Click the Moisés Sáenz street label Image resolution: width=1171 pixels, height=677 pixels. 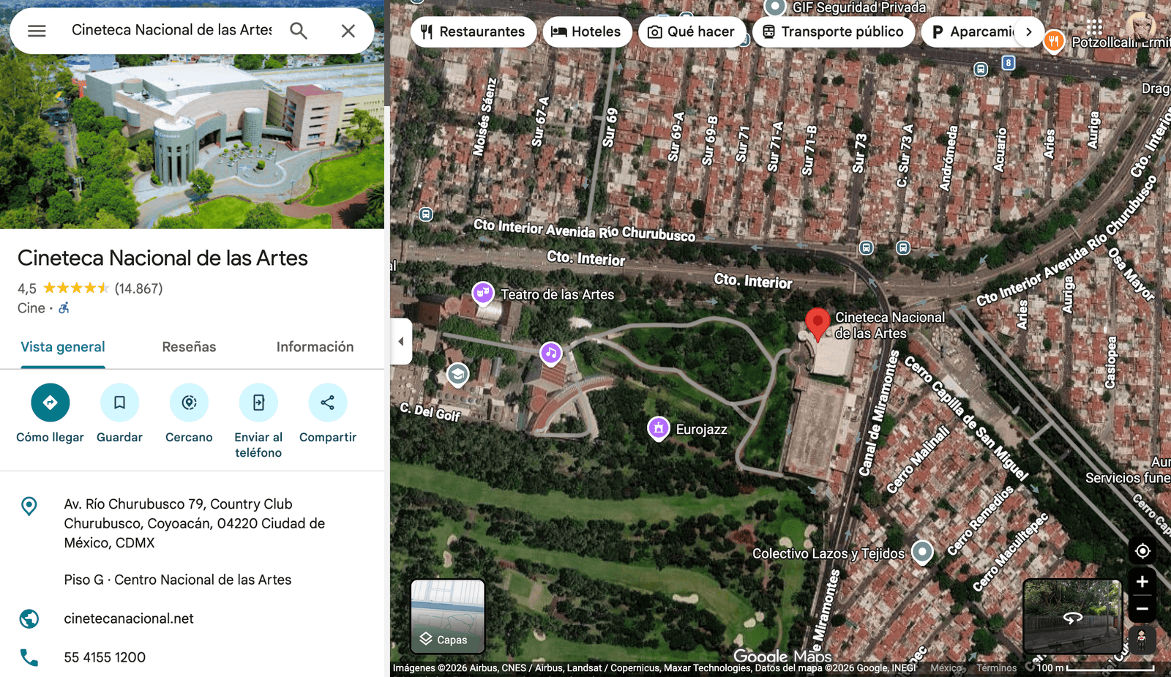(485, 117)
